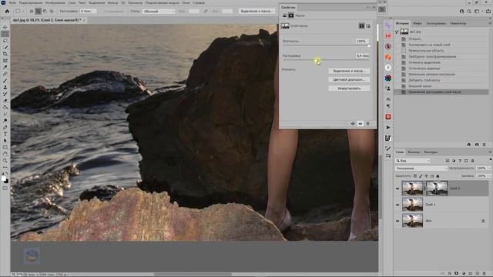
Task: Switch to the Navigator tab
Action: pos(458,23)
